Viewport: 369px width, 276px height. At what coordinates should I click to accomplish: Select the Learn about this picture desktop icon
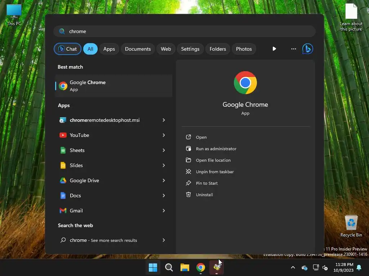[351, 17]
